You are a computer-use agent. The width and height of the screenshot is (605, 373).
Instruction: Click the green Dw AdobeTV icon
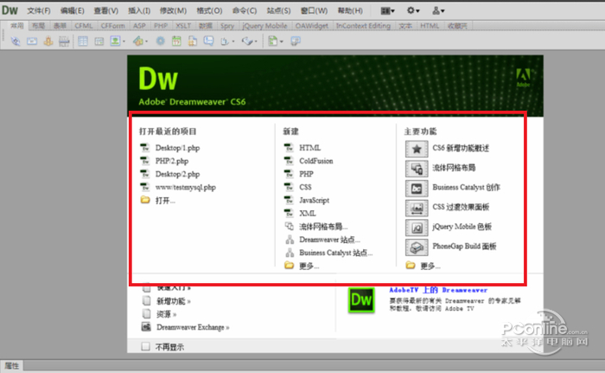pos(361,299)
